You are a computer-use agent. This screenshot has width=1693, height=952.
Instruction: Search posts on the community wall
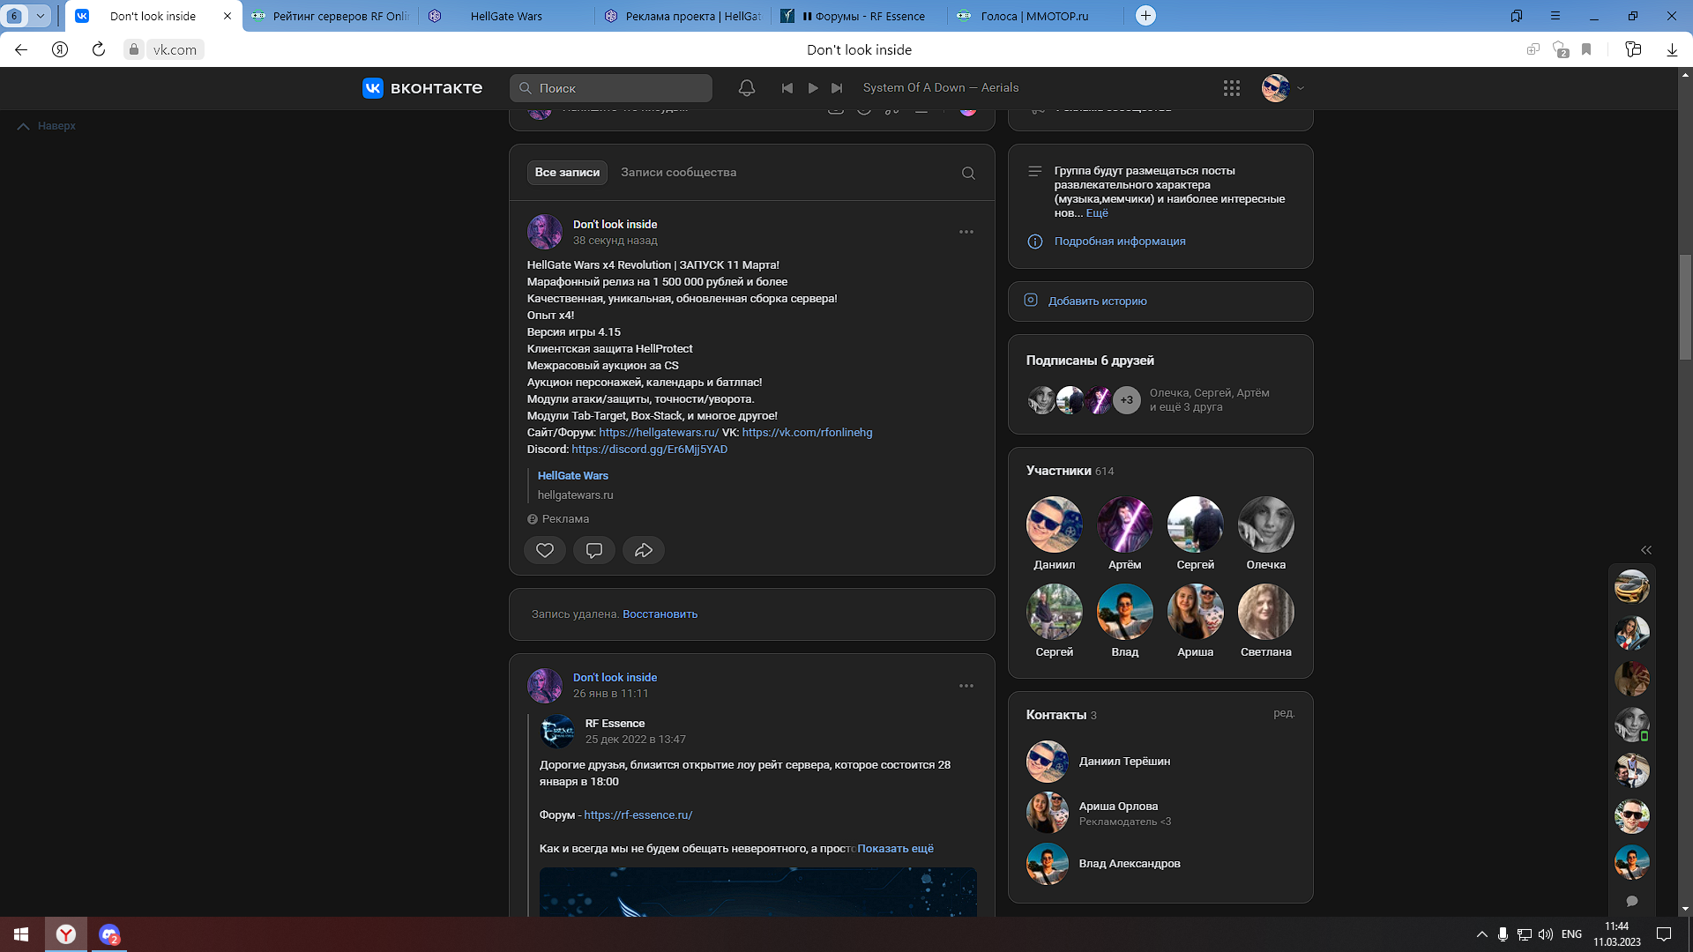(x=968, y=173)
